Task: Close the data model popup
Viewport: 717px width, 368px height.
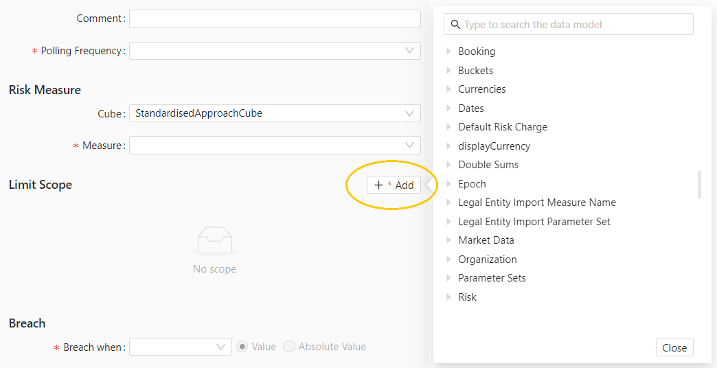Action: 674,347
